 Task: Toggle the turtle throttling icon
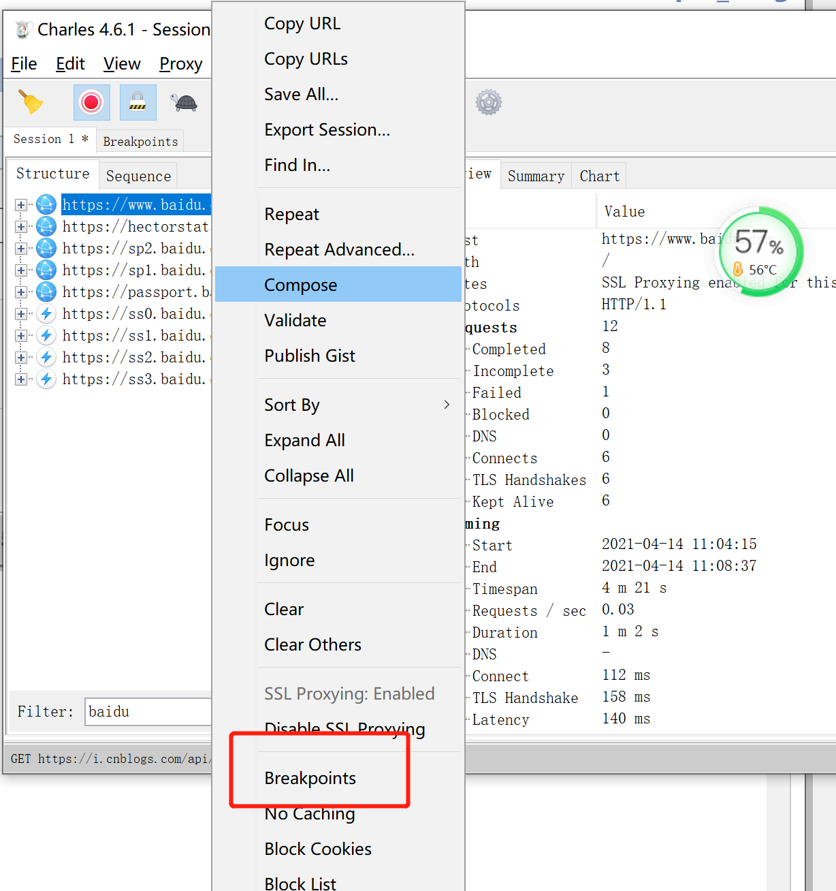coord(184,103)
